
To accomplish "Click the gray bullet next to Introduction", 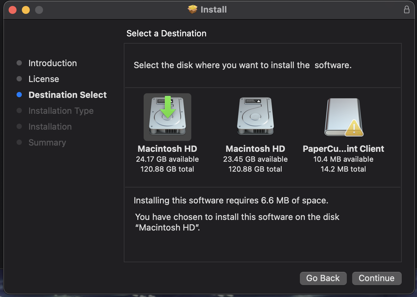I will tap(19, 63).
